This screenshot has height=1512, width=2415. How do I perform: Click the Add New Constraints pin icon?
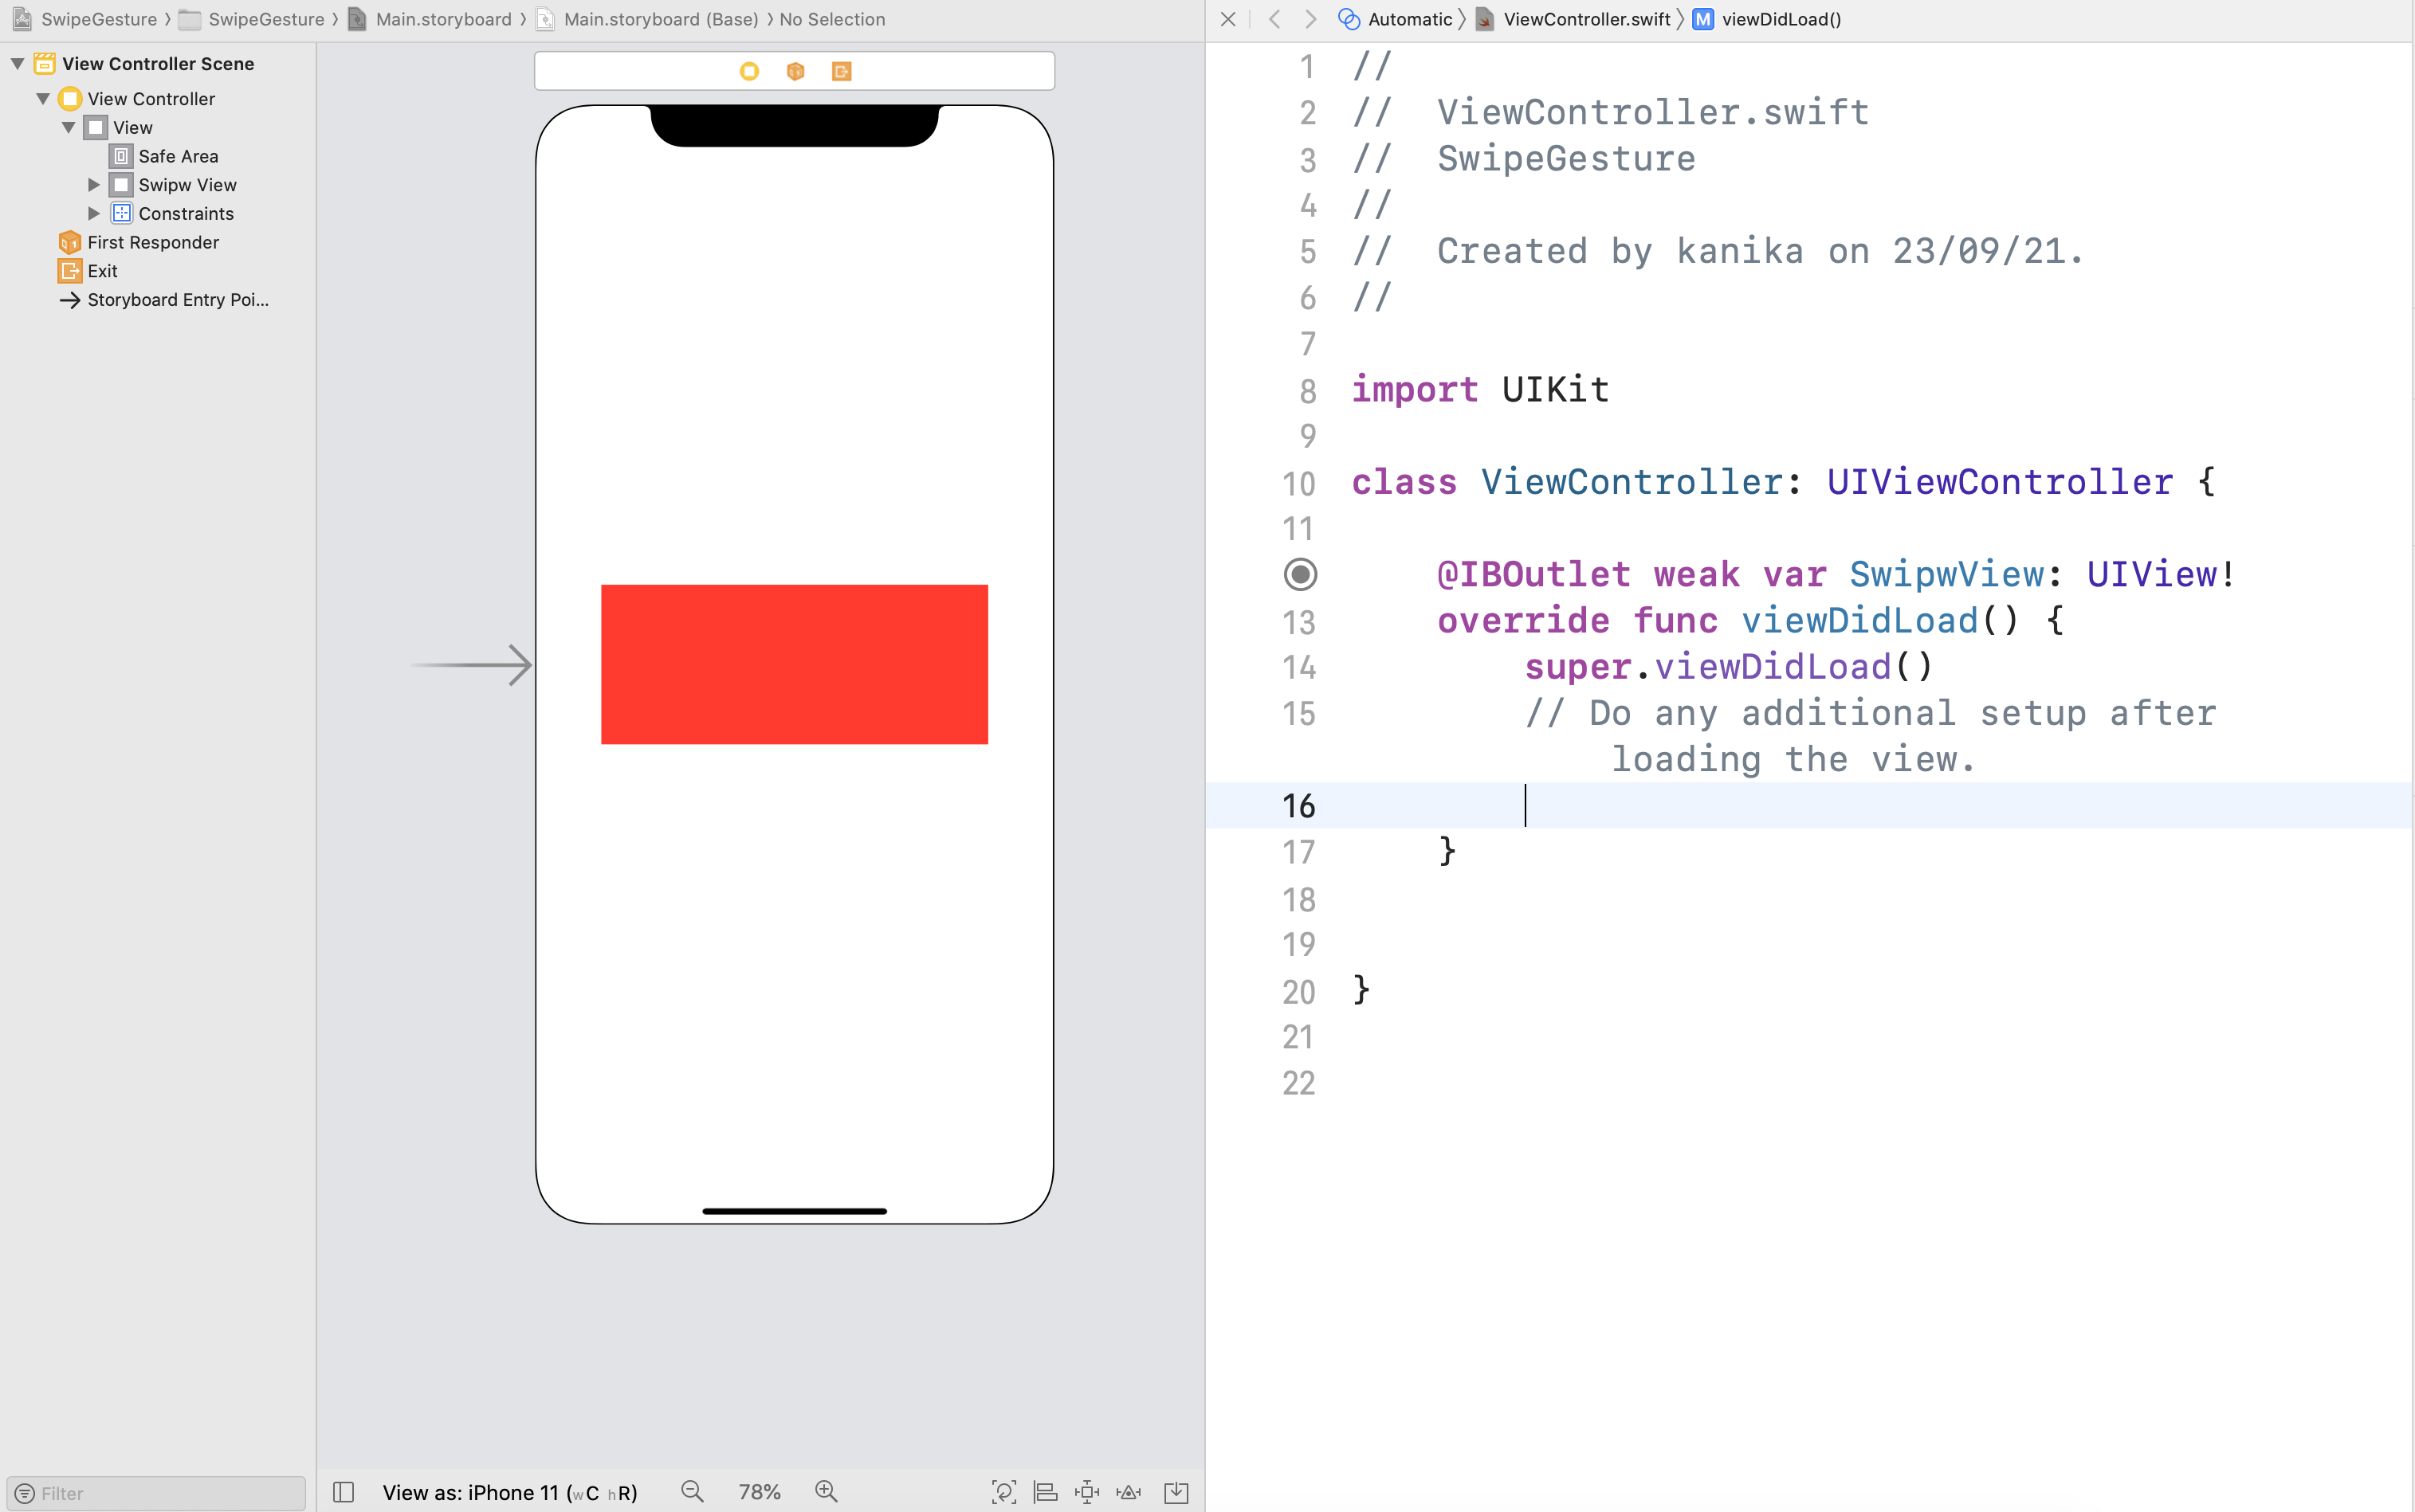1086,1492
